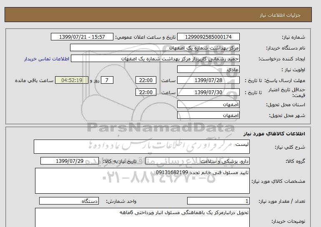Select the priority field عادی
Viewport: 321px width, 227px height.
208,69
